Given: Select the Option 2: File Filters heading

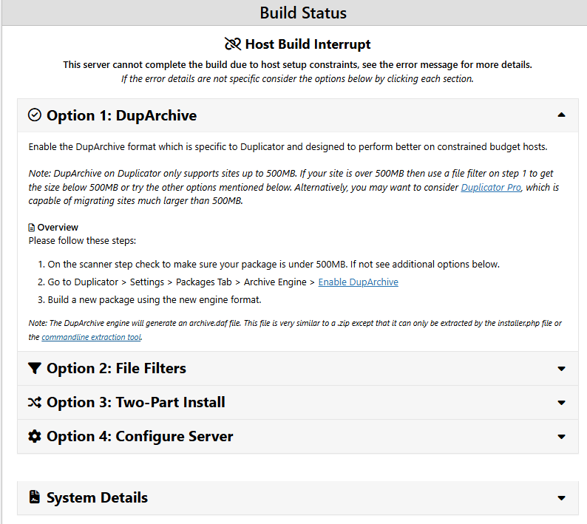Looking at the screenshot, I should tap(116, 368).
